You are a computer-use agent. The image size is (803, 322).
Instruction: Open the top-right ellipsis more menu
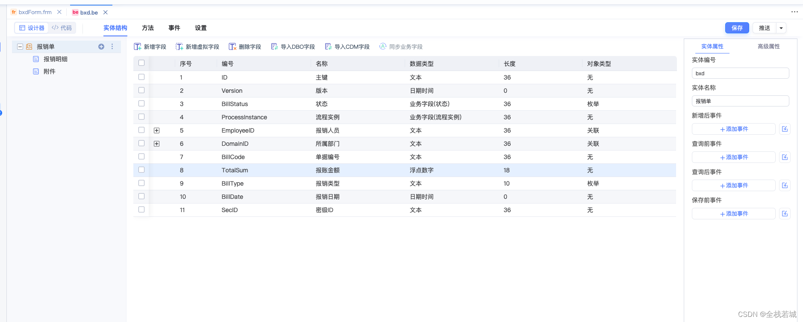click(x=794, y=12)
